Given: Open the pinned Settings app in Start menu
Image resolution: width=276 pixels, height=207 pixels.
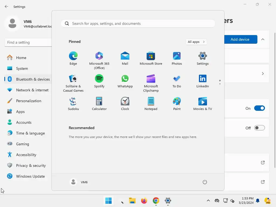Looking at the screenshot, I should click(203, 58).
